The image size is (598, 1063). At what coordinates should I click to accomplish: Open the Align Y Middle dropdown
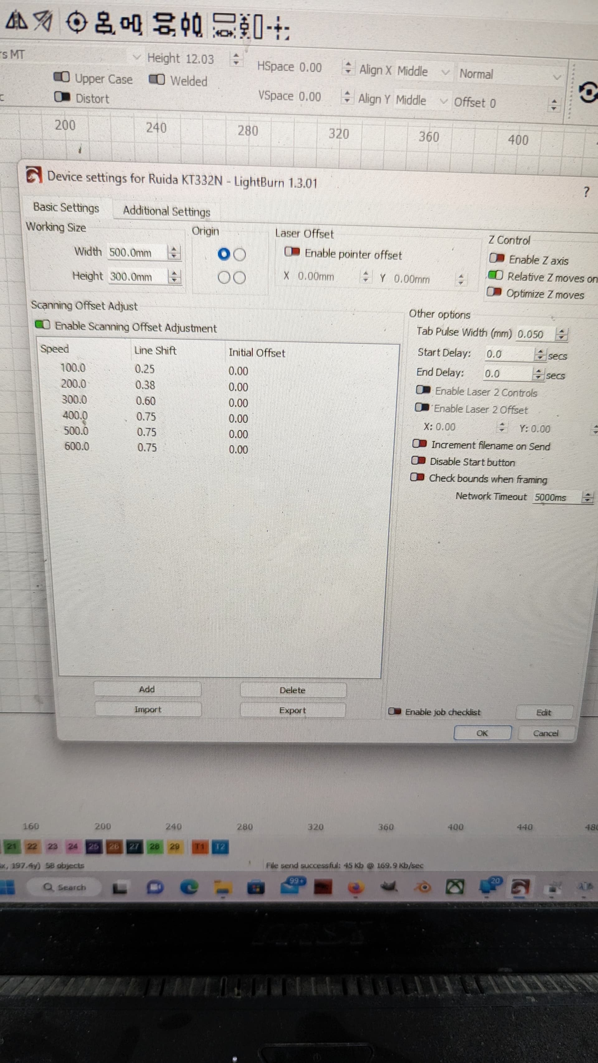[x=422, y=100]
